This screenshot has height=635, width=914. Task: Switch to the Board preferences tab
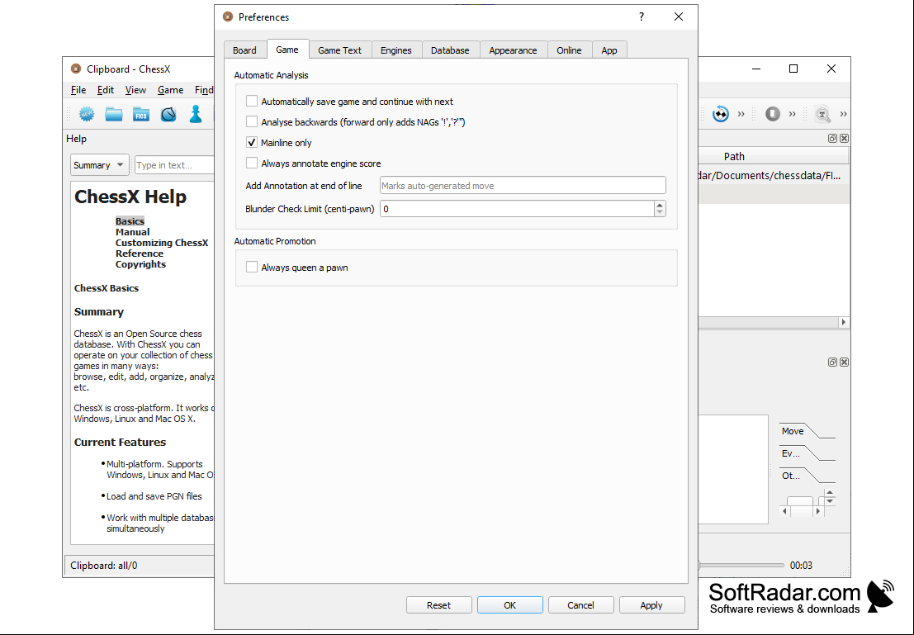point(245,50)
